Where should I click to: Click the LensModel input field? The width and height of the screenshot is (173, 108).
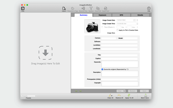click(119, 49)
